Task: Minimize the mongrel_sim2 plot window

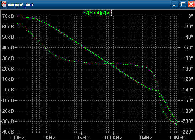Action: click(175, 4)
